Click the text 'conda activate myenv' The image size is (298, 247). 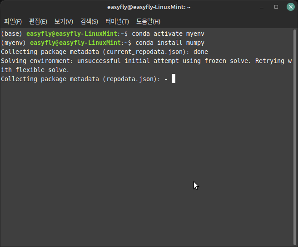[x=168, y=34]
